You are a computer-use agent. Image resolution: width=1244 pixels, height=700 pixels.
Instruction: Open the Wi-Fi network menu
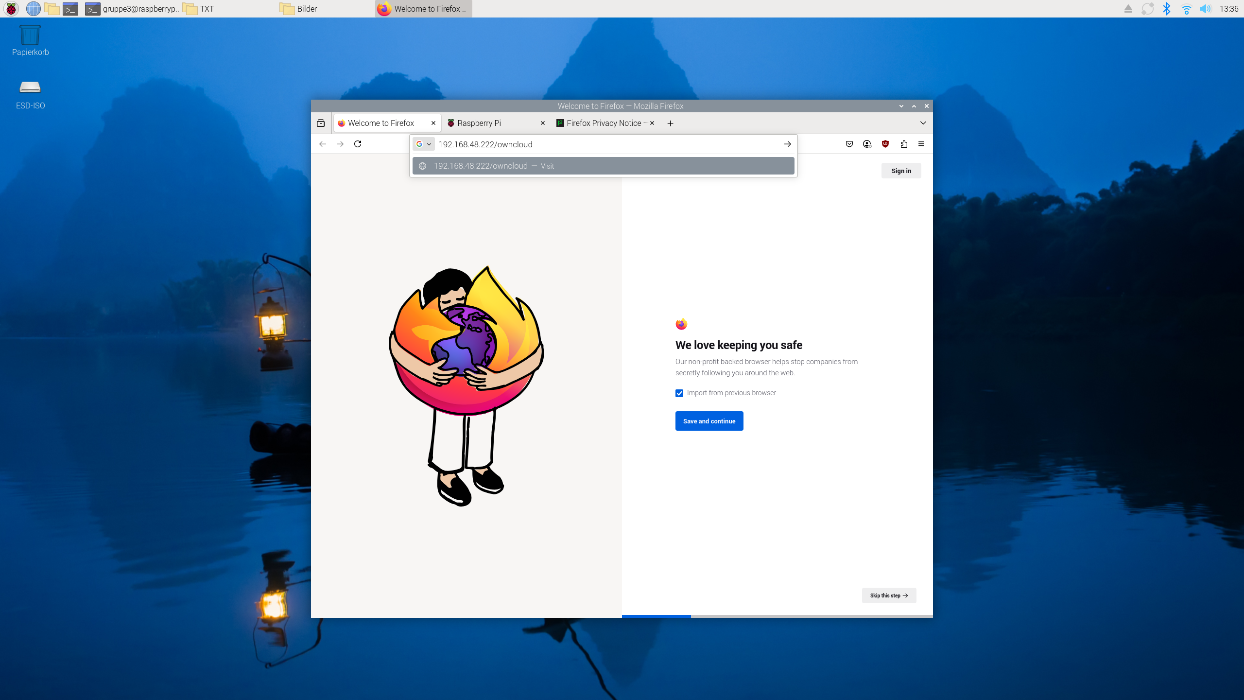[x=1186, y=9]
